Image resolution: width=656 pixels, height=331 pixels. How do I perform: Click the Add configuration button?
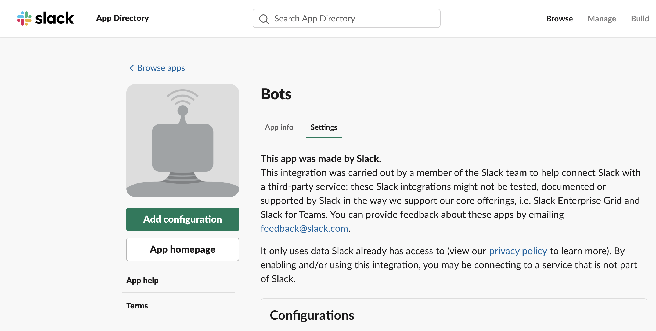click(183, 219)
